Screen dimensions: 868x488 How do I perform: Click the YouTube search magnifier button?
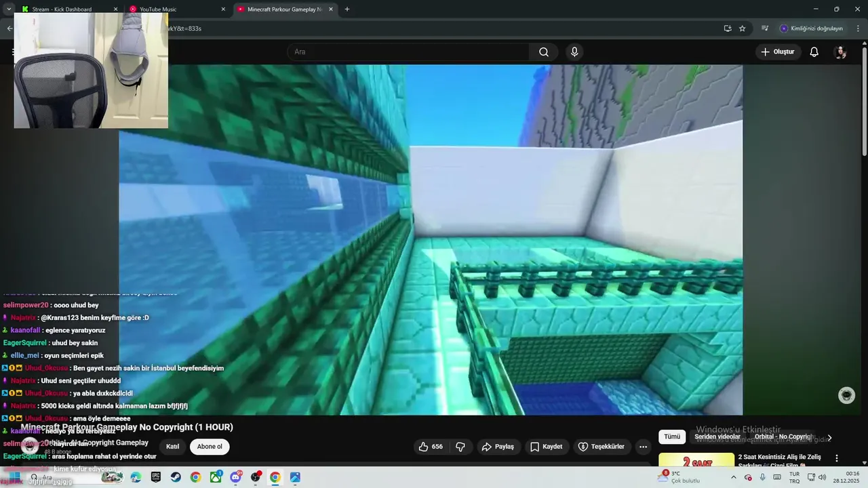[544, 52]
